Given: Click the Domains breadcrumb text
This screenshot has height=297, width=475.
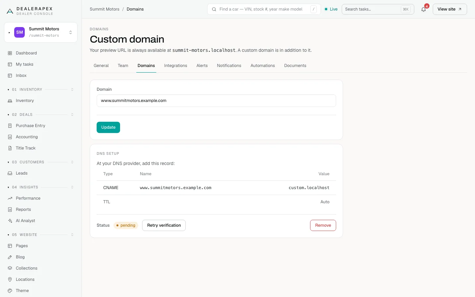Looking at the screenshot, I should tap(135, 9).
